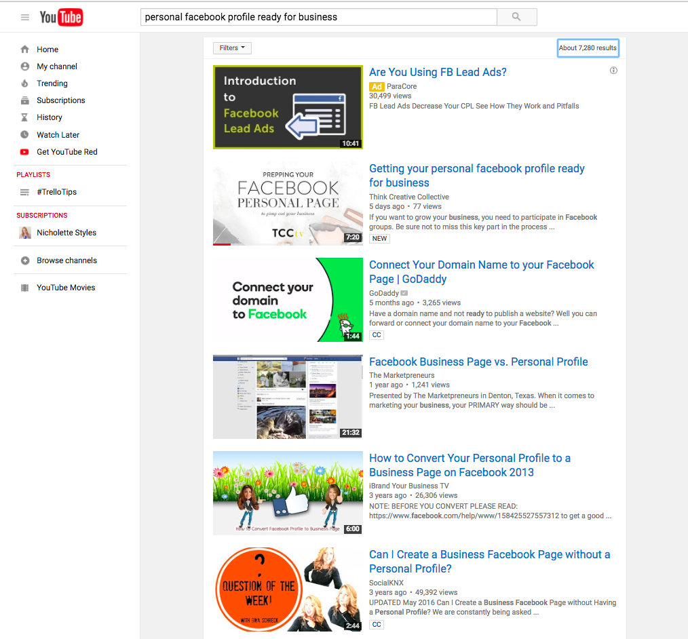The width and height of the screenshot is (688, 639).
Task: Click the 21:32 Marketpreneurs video thumbnail
Action: click(x=288, y=397)
